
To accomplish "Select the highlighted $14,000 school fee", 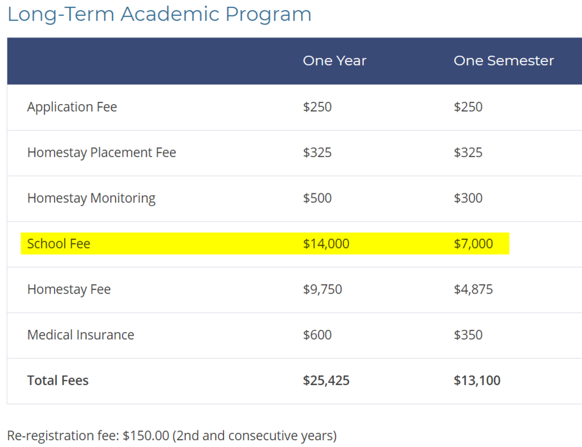I will coord(326,244).
